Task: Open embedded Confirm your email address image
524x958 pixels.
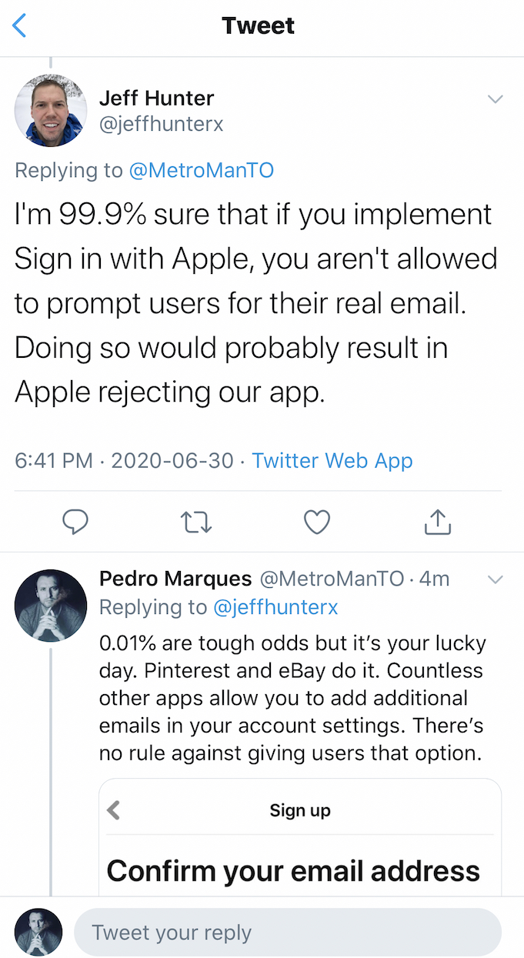Action: tap(300, 854)
